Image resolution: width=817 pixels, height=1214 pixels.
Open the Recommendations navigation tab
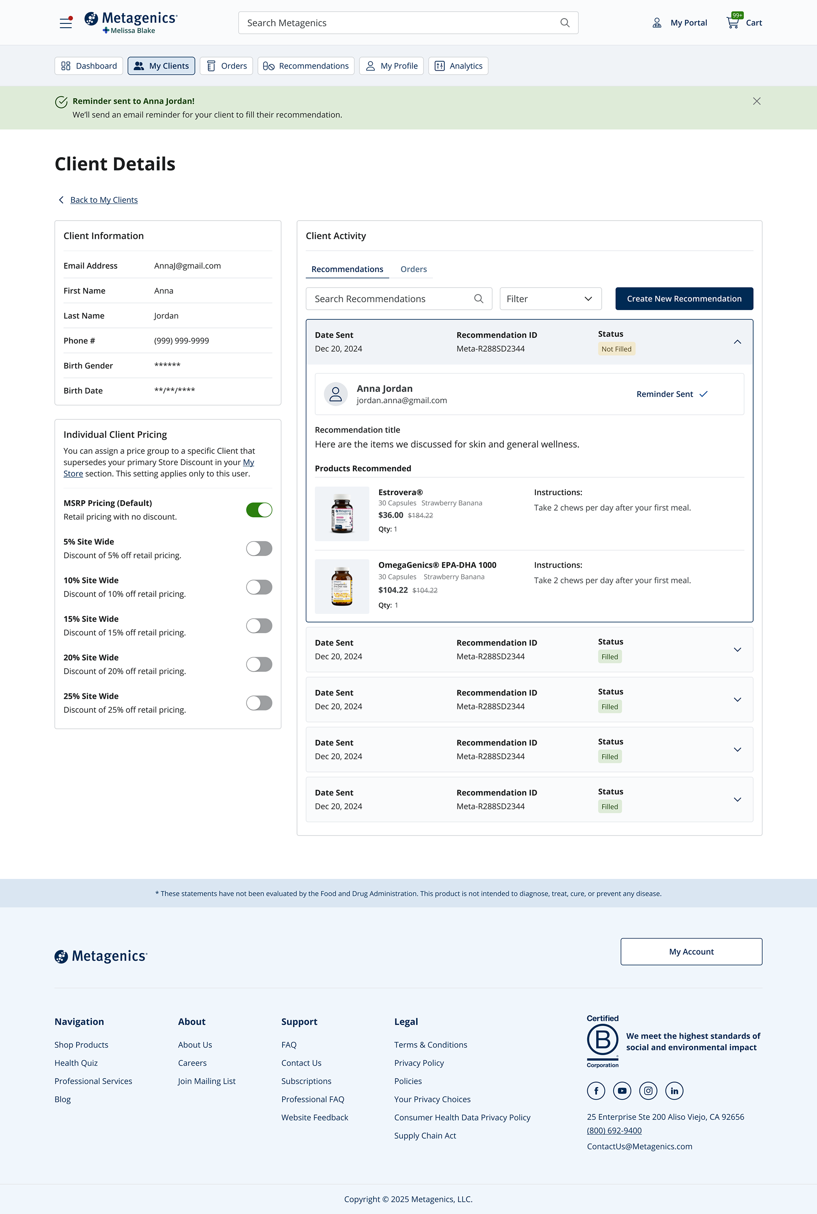(x=306, y=66)
